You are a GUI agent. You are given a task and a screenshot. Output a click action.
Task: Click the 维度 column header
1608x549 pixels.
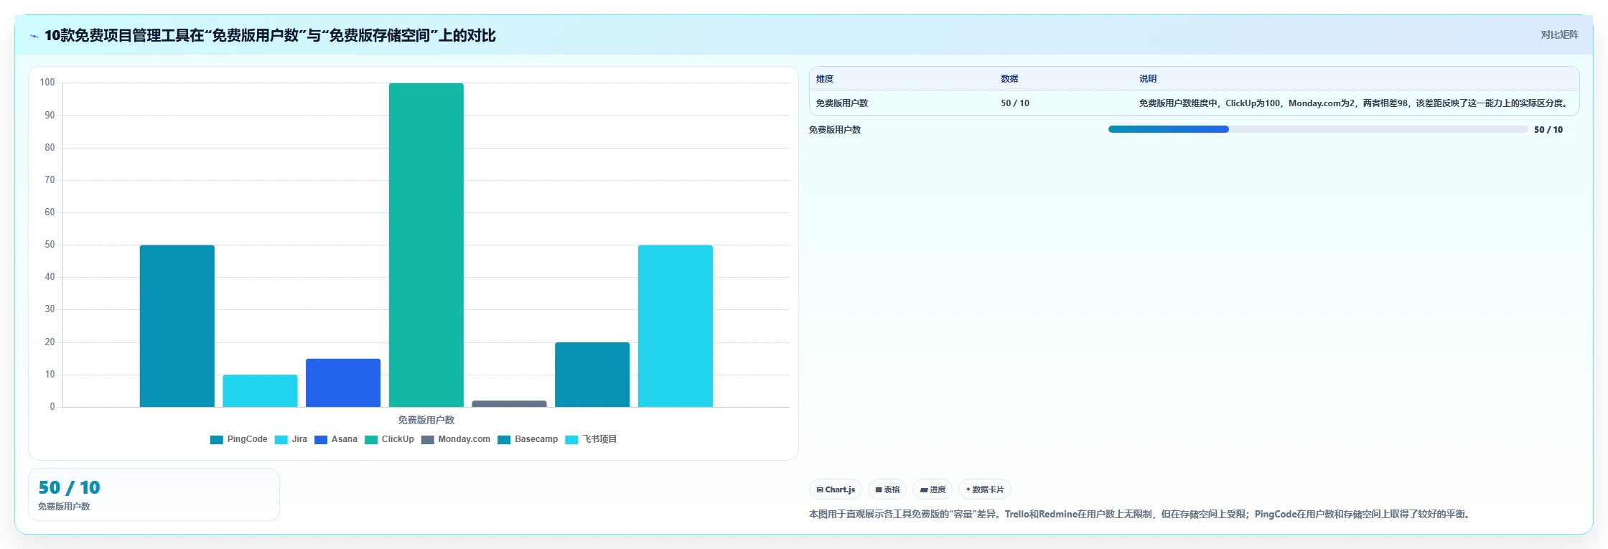pos(825,79)
